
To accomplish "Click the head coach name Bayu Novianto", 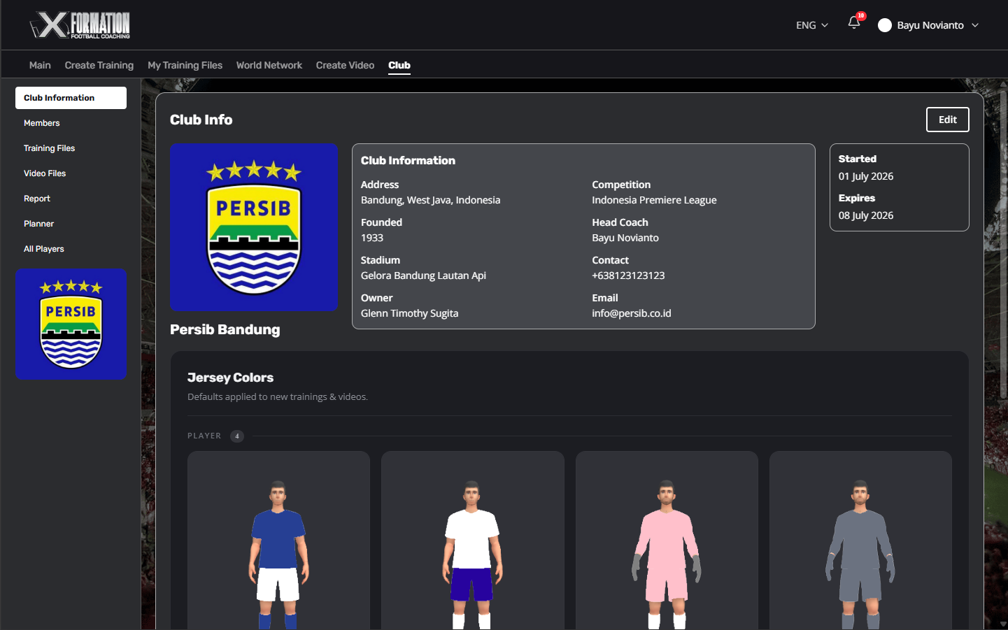I will tap(625, 238).
